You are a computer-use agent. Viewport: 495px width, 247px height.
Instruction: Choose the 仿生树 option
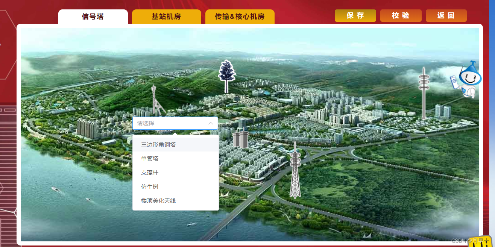149,186
